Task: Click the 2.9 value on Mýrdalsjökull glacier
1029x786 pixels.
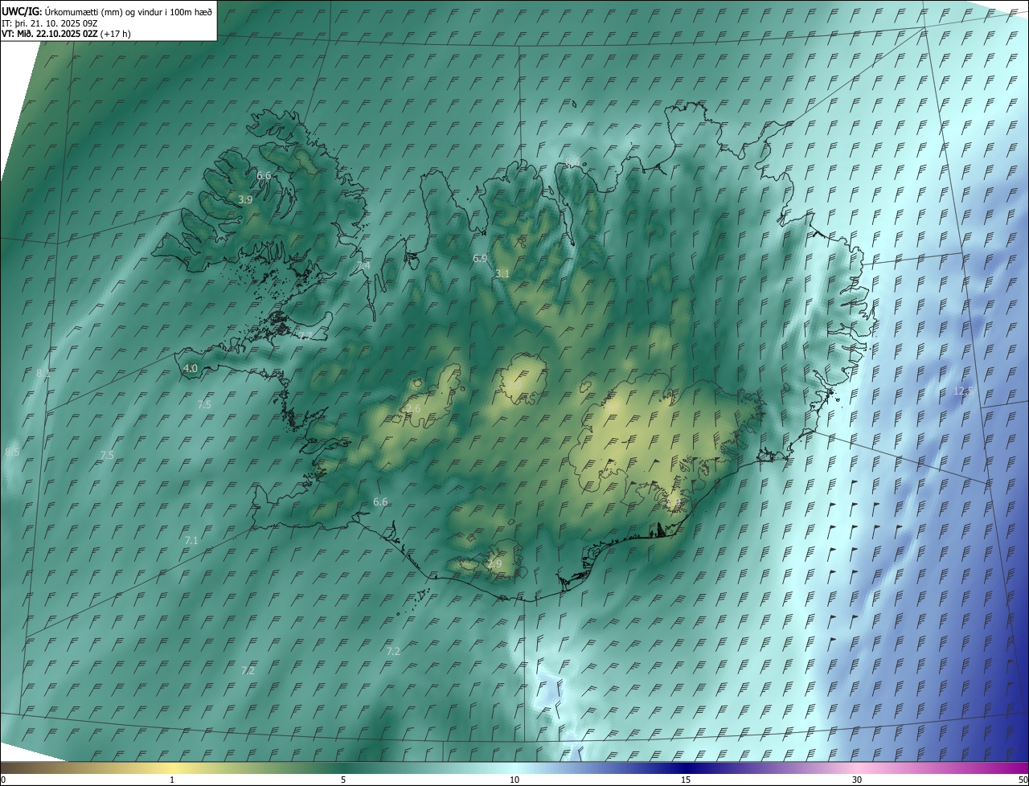Action: point(494,564)
